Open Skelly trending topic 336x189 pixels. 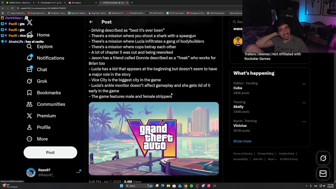click(270, 107)
